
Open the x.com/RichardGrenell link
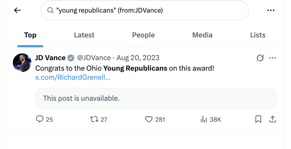(x=73, y=77)
